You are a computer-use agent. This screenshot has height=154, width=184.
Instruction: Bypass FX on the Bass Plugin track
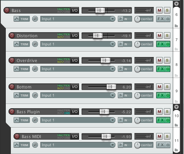(x=168, y=120)
